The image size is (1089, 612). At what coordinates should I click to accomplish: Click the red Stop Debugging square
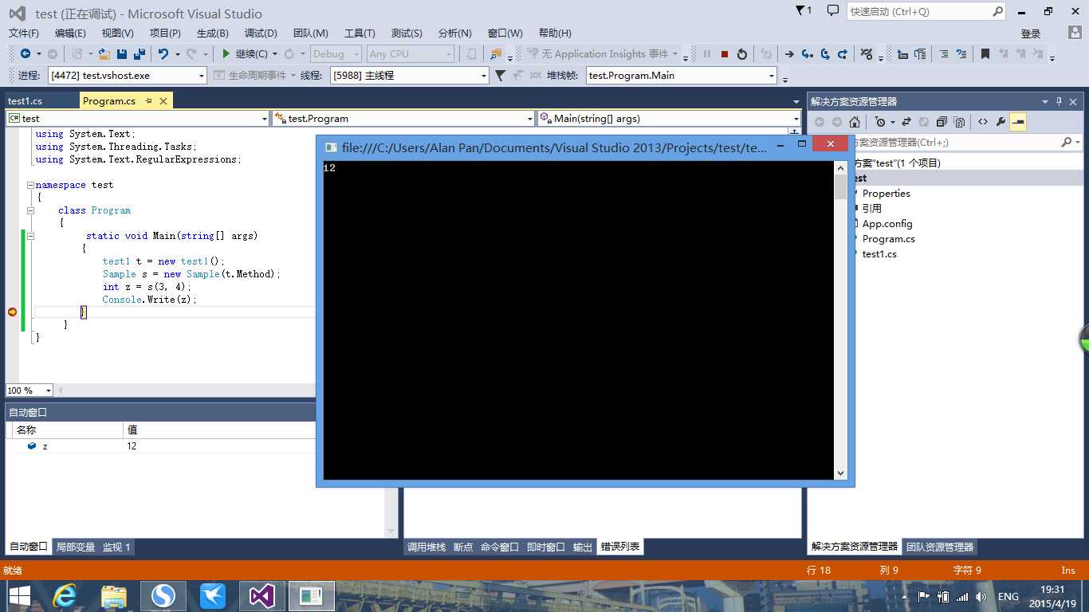[x=725, y=54]
